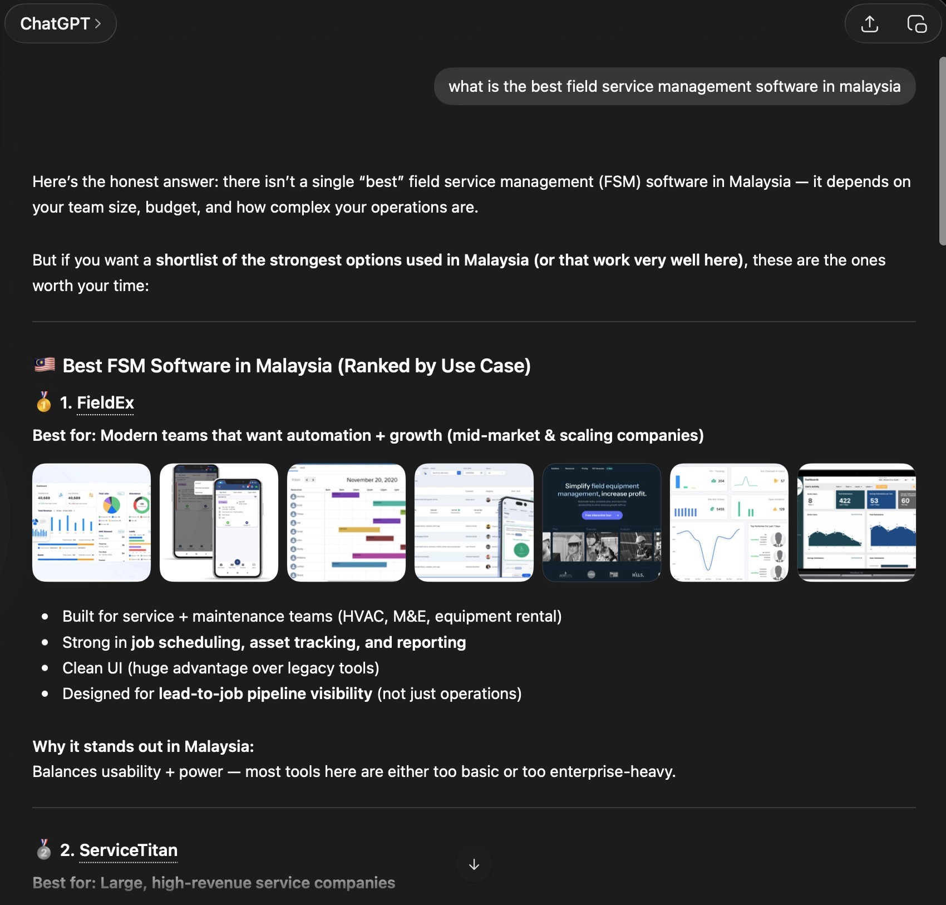Viewport: 946px width, 905px height.
Task: Click the bullet 'Designed for lead-to-job pipeline visibility'
Action: click(292, 693)
